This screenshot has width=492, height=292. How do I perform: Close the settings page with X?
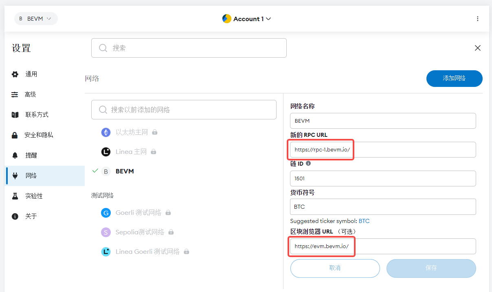pos(478,48)
